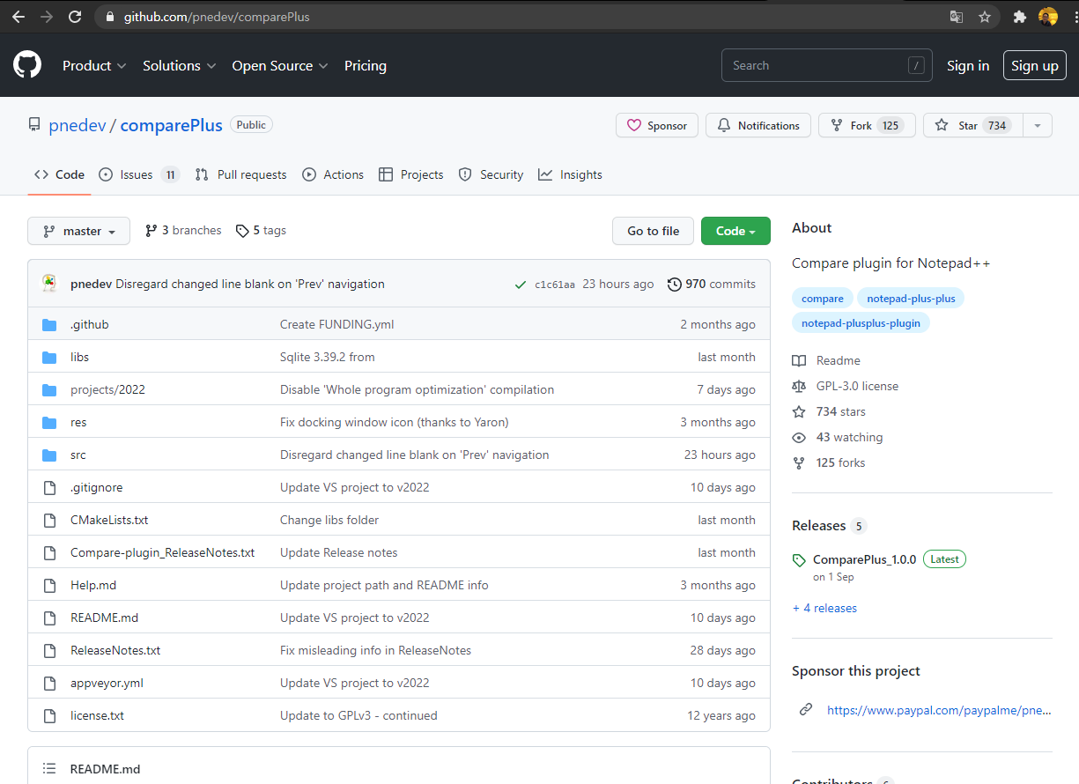Screen dimensions: 1079x784
Task: Expand the Solutions menu
Action: point(180,66)
